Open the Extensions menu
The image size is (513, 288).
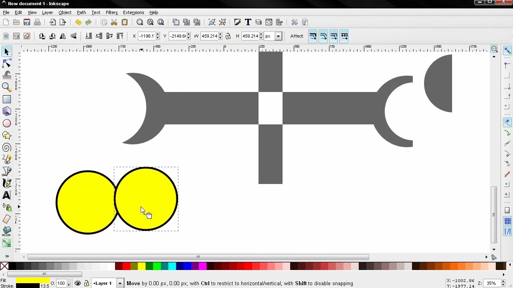coord(133,12)
